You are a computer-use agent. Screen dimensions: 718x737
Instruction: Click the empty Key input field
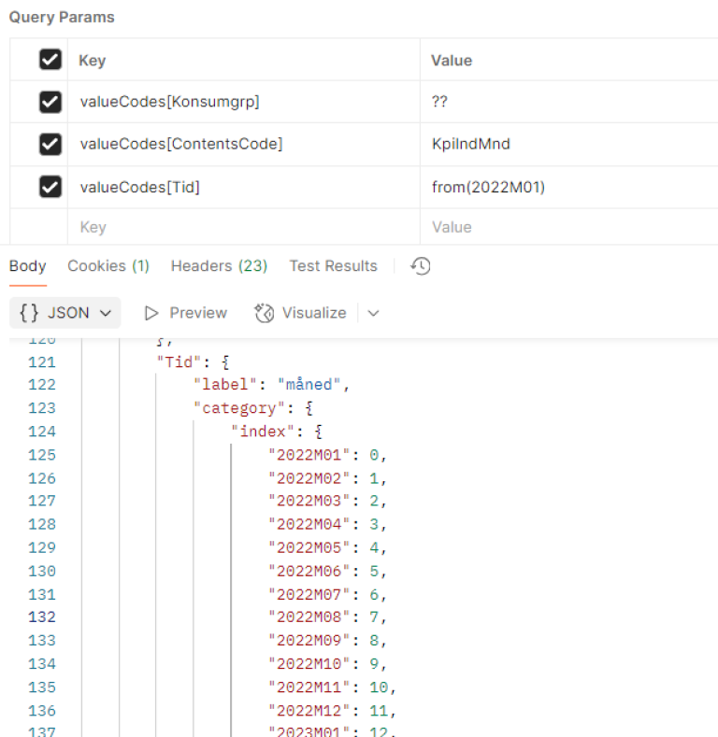[243, 227]
